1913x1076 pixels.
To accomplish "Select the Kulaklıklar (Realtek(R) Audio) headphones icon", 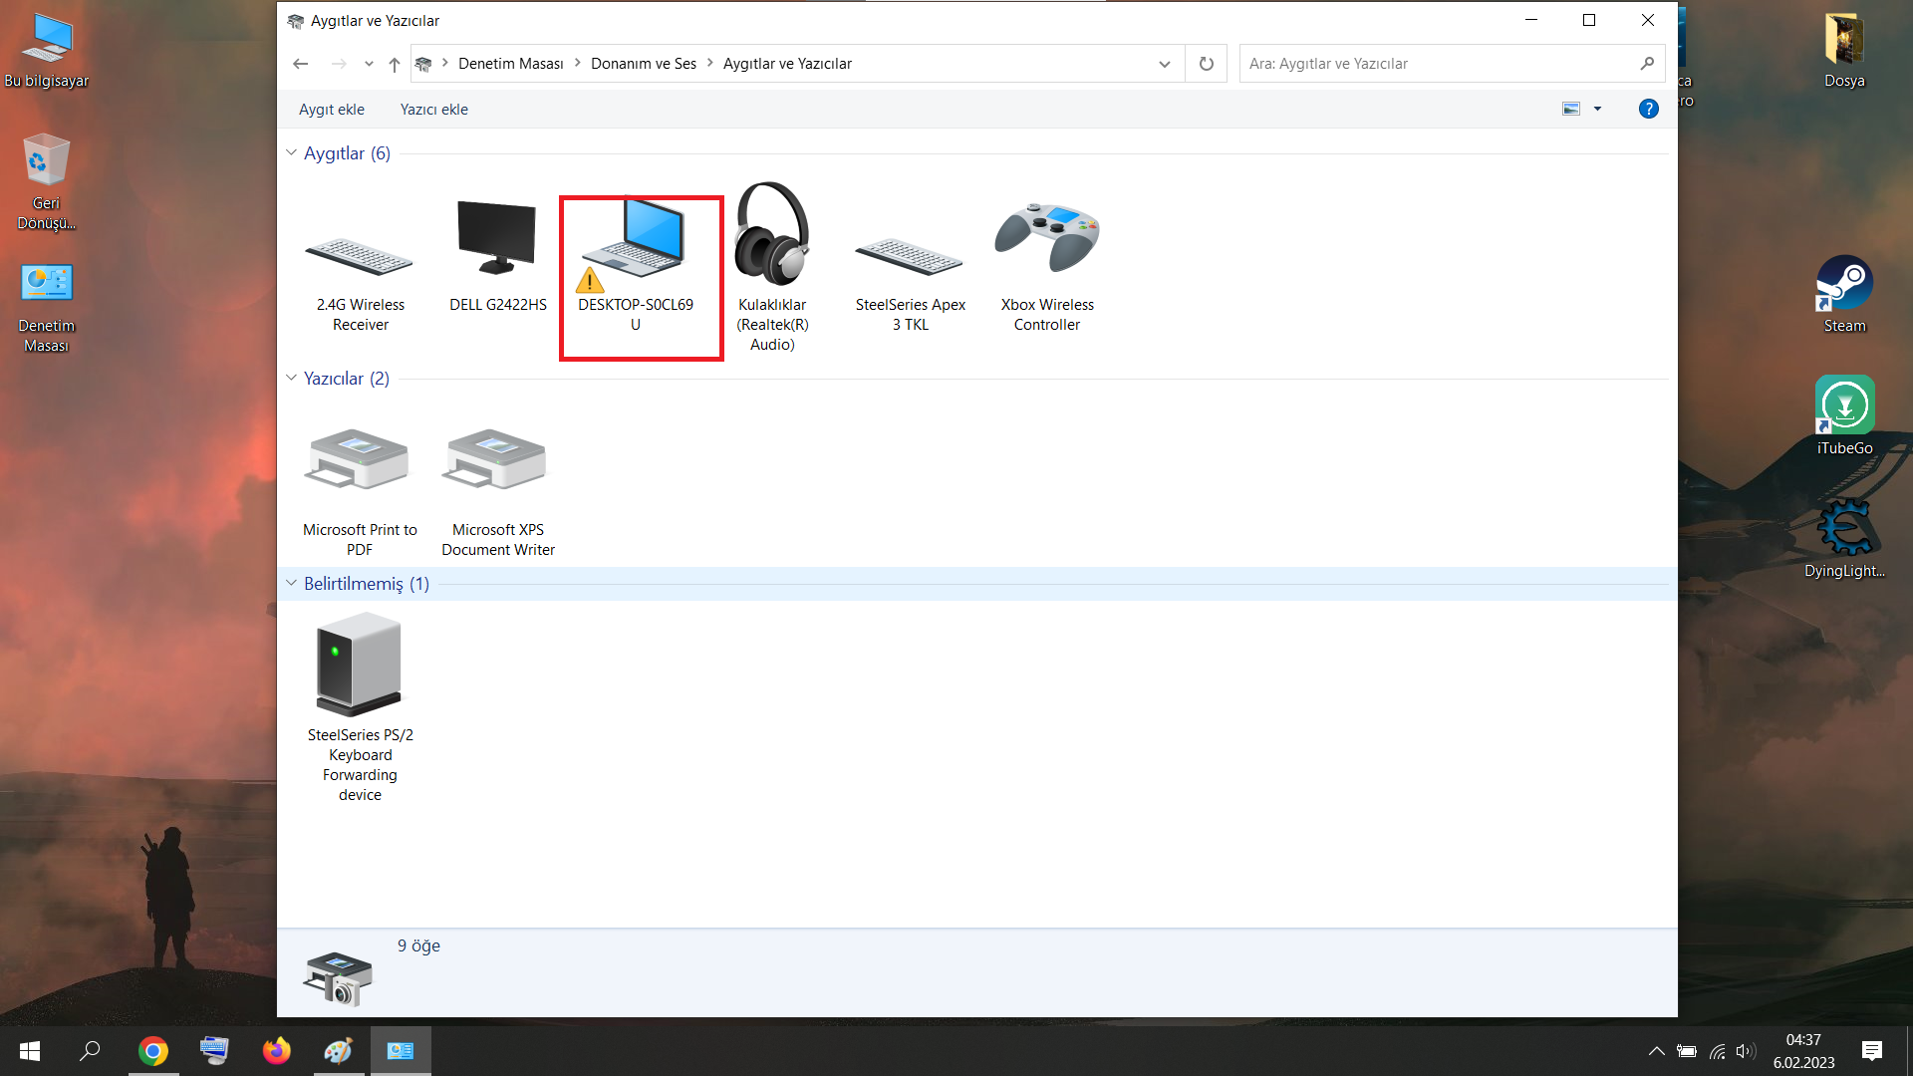I will pos(772,234).
